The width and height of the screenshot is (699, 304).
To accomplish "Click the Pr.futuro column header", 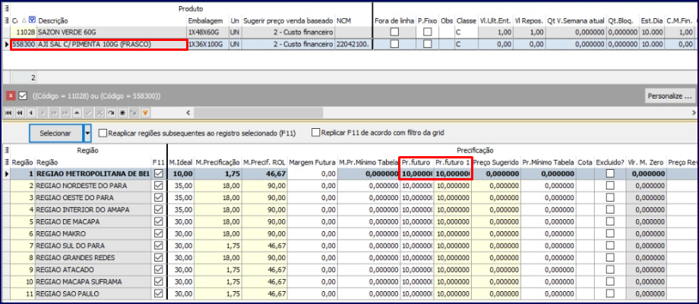I will tap(416, 162).
